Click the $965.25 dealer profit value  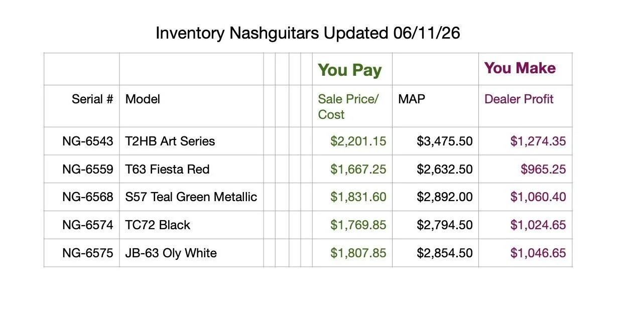point(543,170)
